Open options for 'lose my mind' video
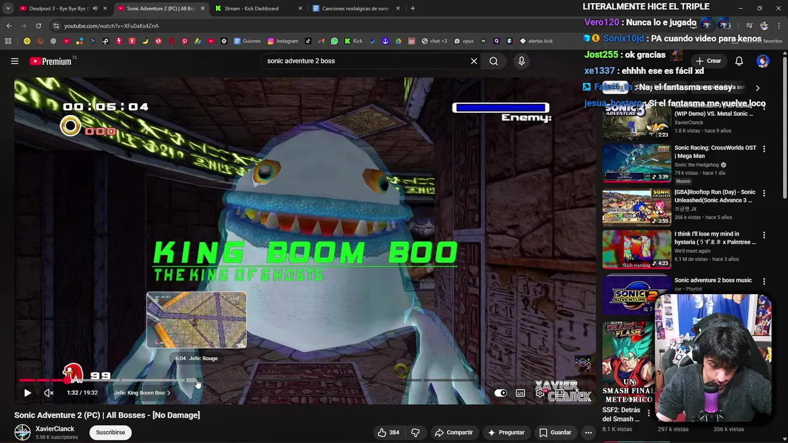This screenshot has width=788, height=443. pos(764,235)
